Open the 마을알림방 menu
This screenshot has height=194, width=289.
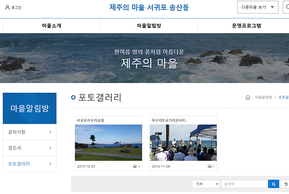coord(149,26)
